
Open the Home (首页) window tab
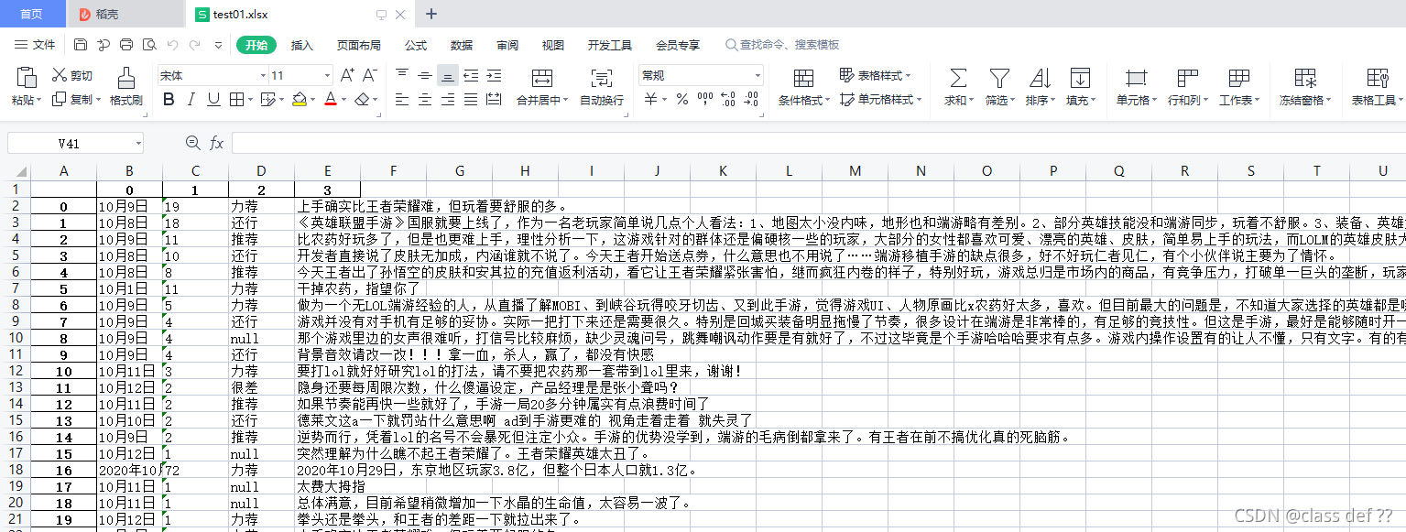[x=32, y=14]
